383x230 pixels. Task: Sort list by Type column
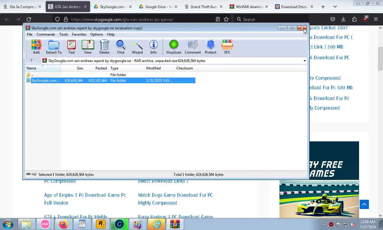point(127,68)
